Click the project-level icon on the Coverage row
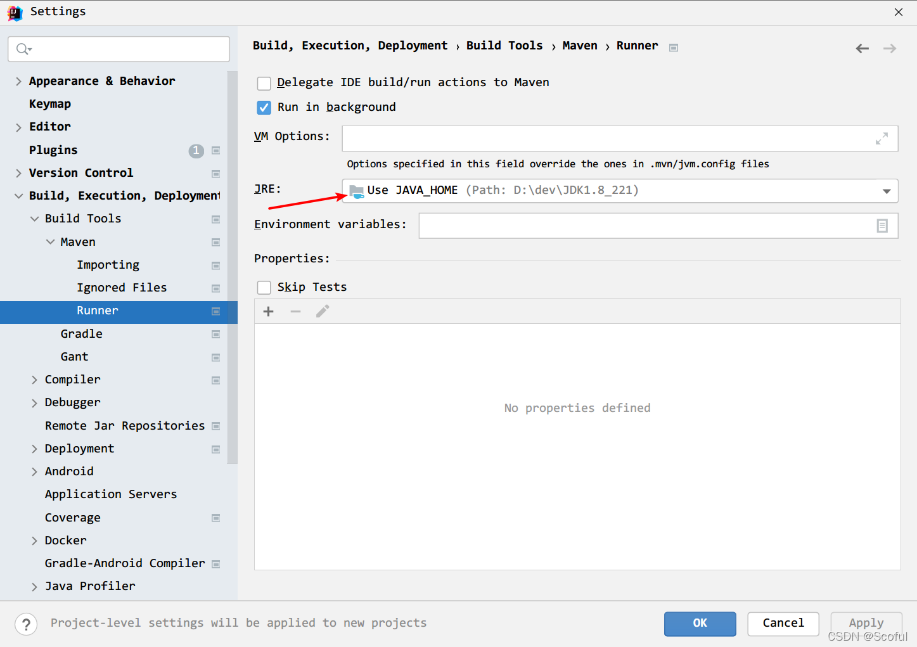This screenshot has height=647, width=917. (215, 518)
